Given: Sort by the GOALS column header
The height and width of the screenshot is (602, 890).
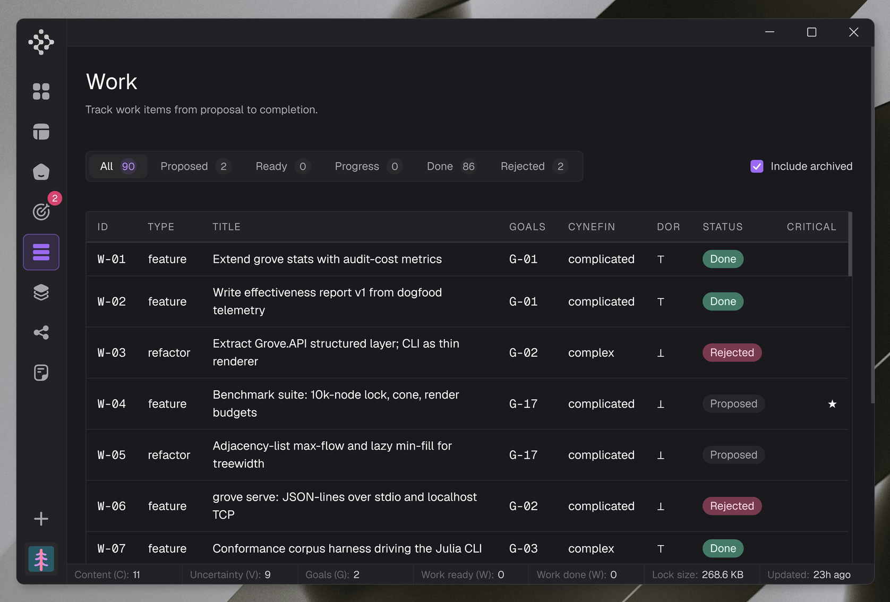Looking at the screenshot, I should 527,227.
